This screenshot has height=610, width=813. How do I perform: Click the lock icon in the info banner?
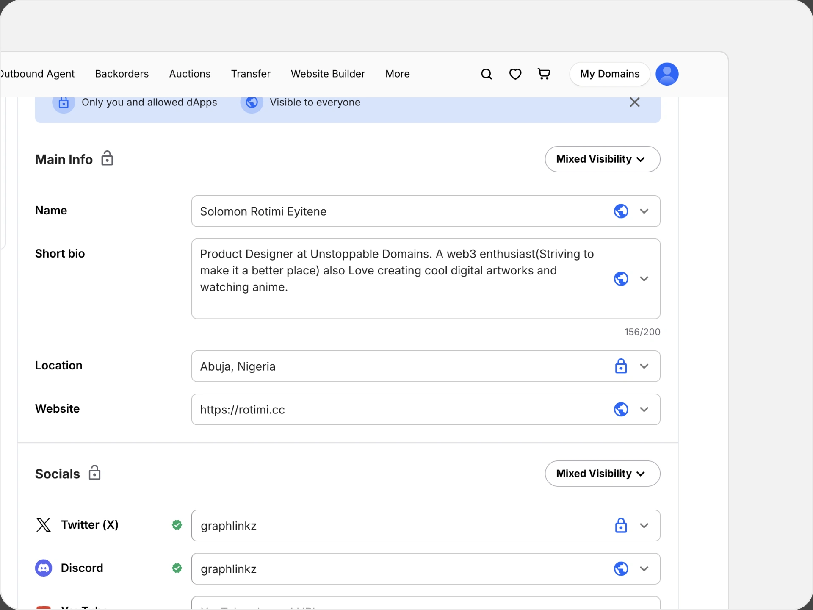coord(64,103)
